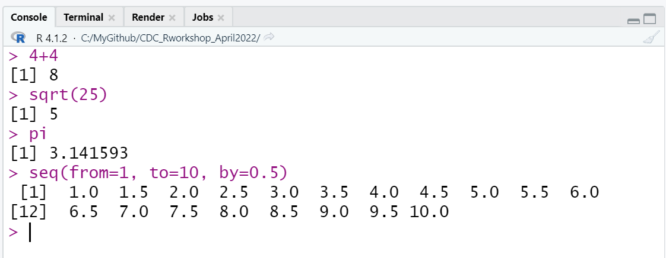Image resolution: width=666 pixels, height=258 pixels.
Task: Maximize the console pane
Action: (650, 19)
